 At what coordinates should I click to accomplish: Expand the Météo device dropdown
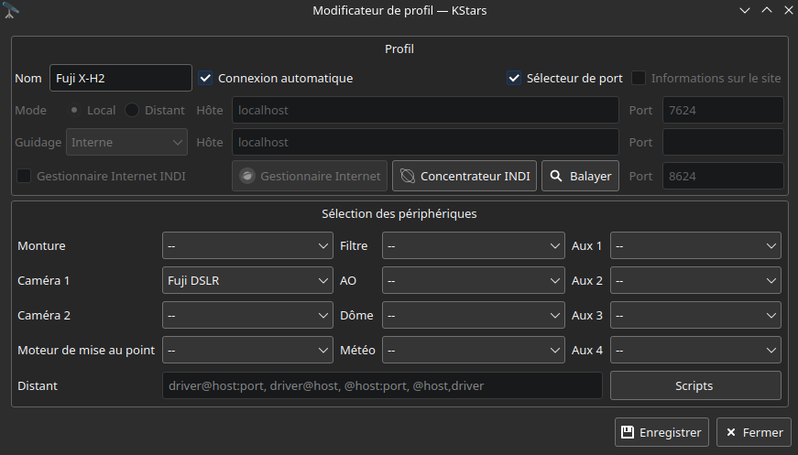coord(473,350)
